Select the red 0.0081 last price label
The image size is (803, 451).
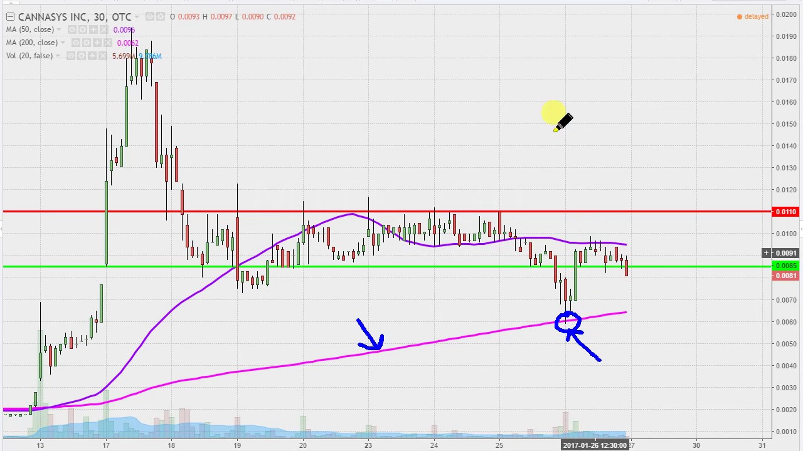point(785,276)
